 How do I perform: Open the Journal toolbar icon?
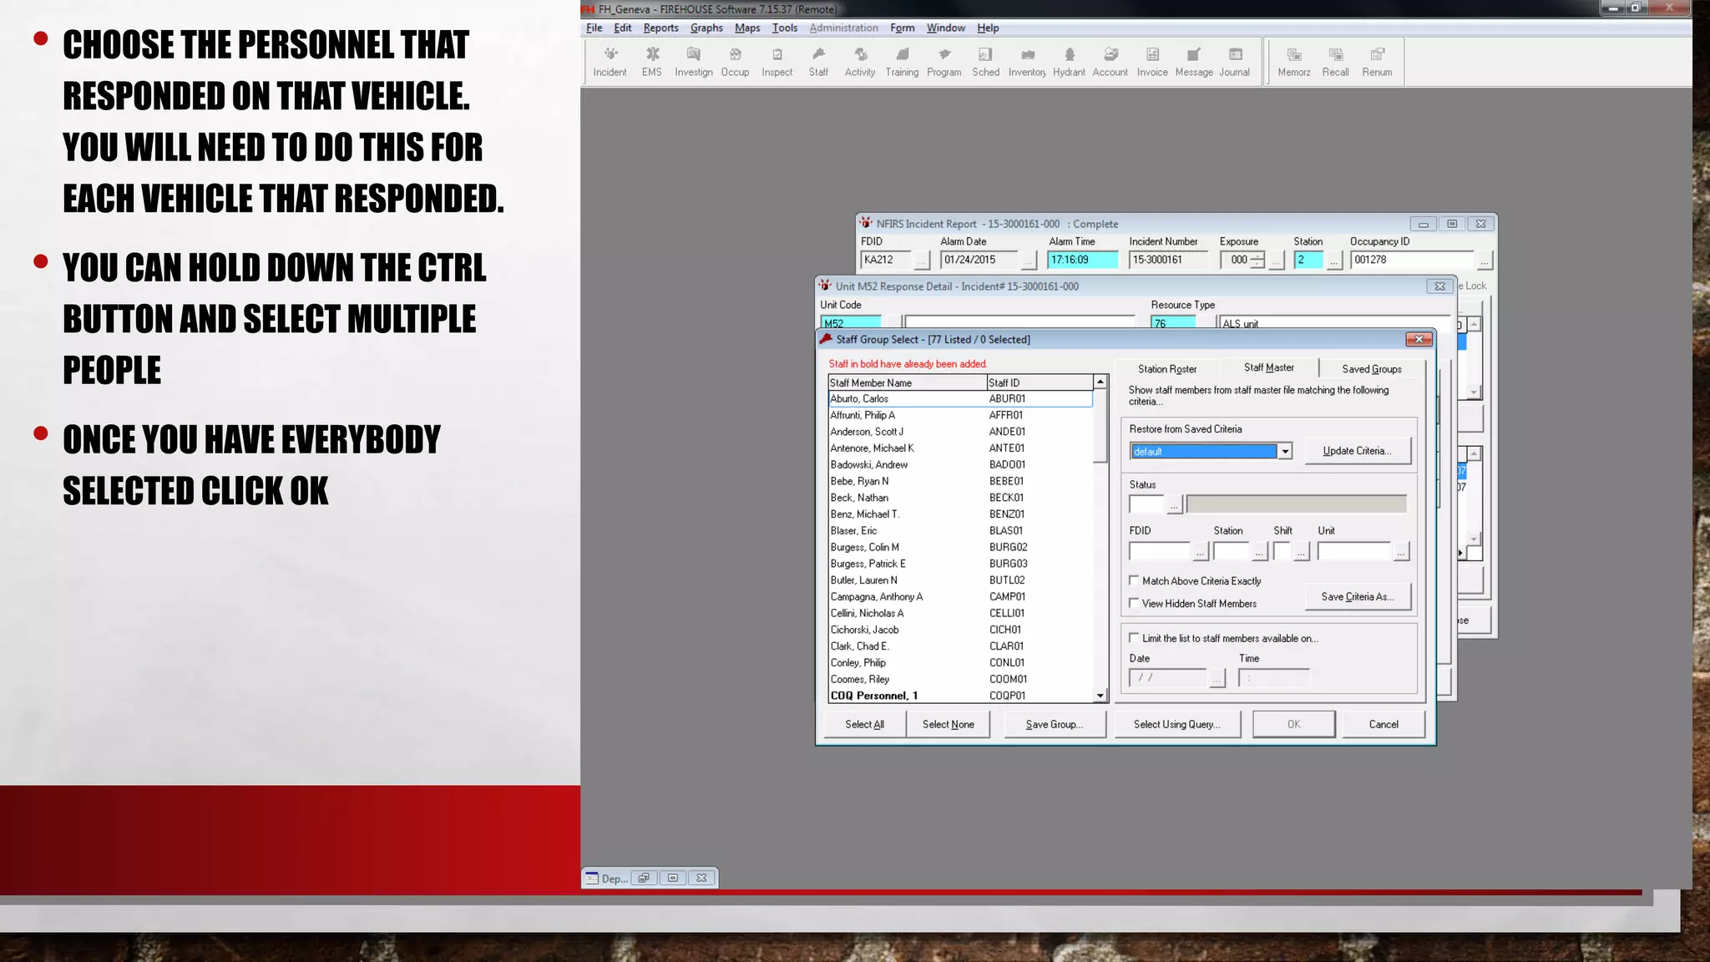[1234, 61]
